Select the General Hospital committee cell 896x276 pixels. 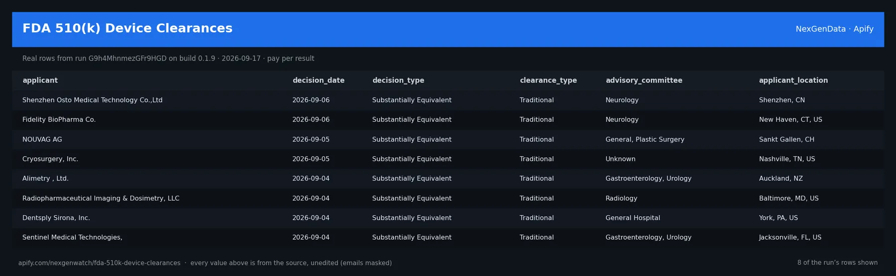tap(633, 218)
